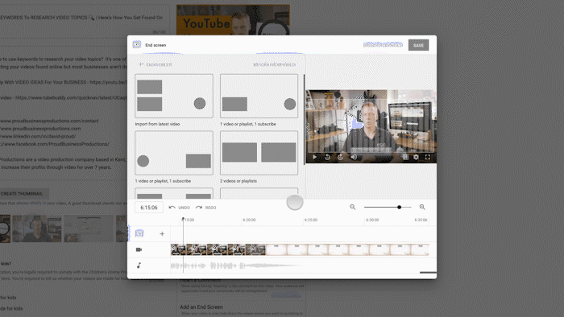
Task: Toggle grid overlay in the preview player
Action: coord(405,157)
